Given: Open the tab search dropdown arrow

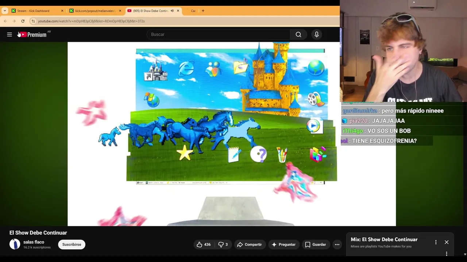Looking at the screenshot, I should [5, 11].
